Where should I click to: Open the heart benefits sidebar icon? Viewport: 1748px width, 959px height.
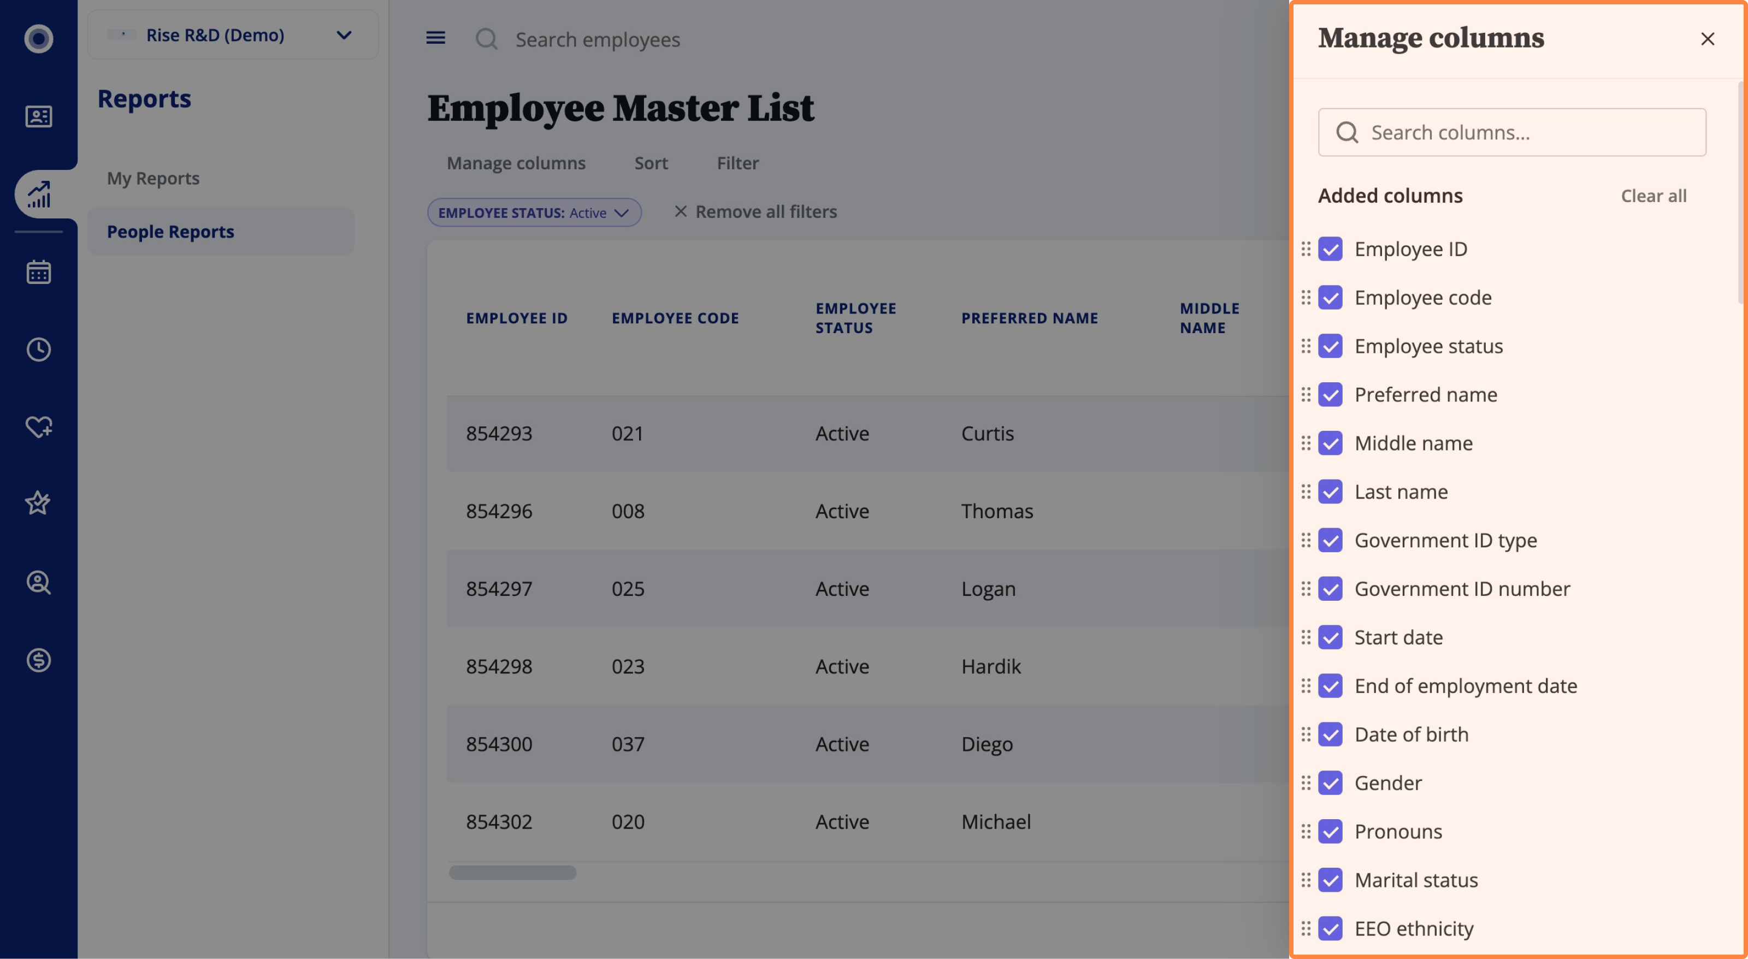[39, 427]
